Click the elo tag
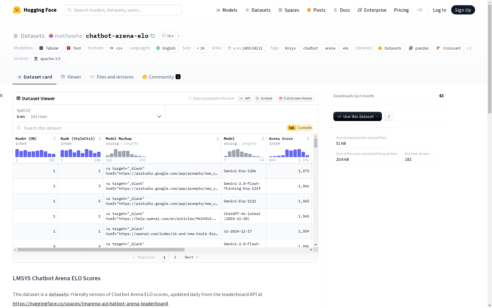492x308 pixels. (x=346, y=48)
